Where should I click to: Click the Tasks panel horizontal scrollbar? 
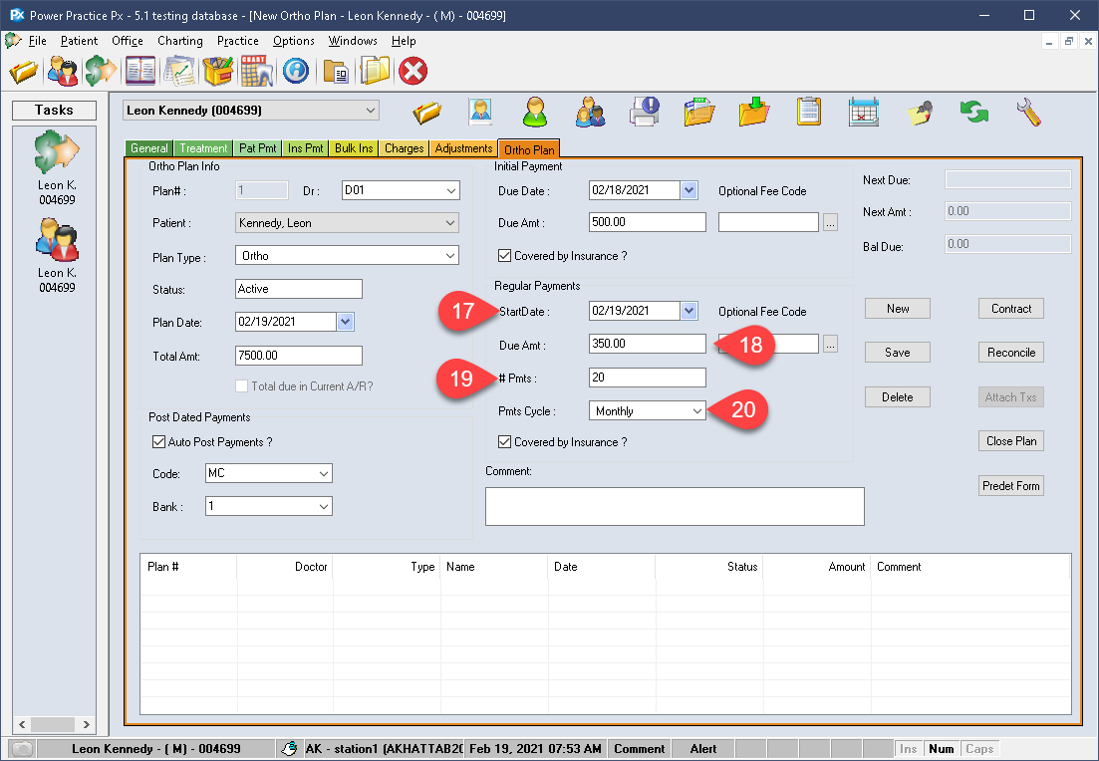pyautogui.click(x=54, y=724)
